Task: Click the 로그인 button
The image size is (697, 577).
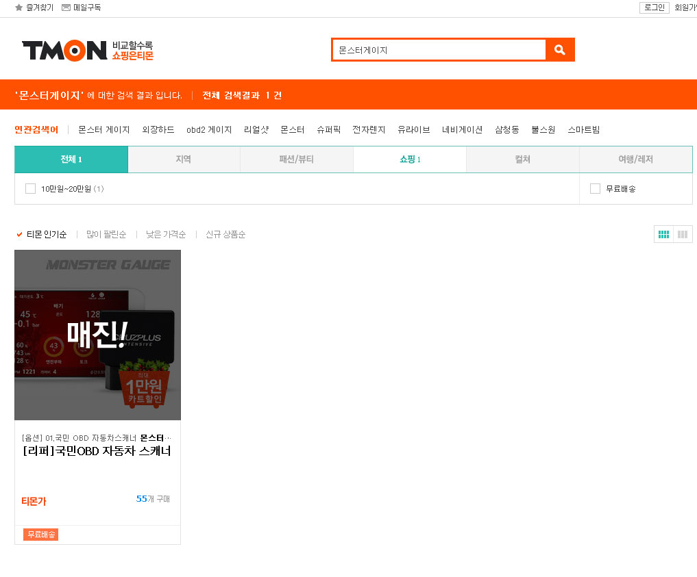Action: pos(655,8)
